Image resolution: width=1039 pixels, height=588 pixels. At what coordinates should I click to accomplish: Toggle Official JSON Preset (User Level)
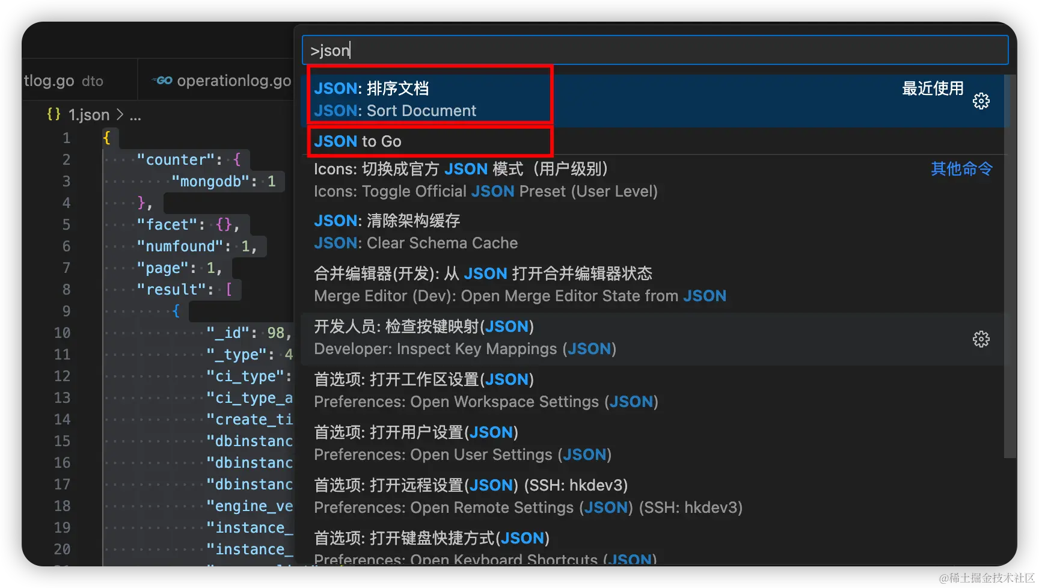[486, 180]
